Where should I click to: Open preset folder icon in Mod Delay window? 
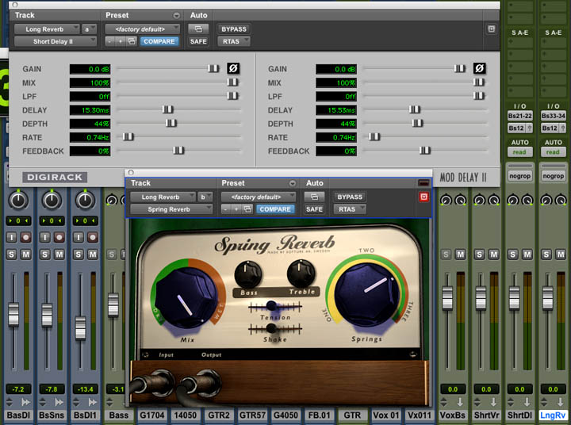pos(132,41)
